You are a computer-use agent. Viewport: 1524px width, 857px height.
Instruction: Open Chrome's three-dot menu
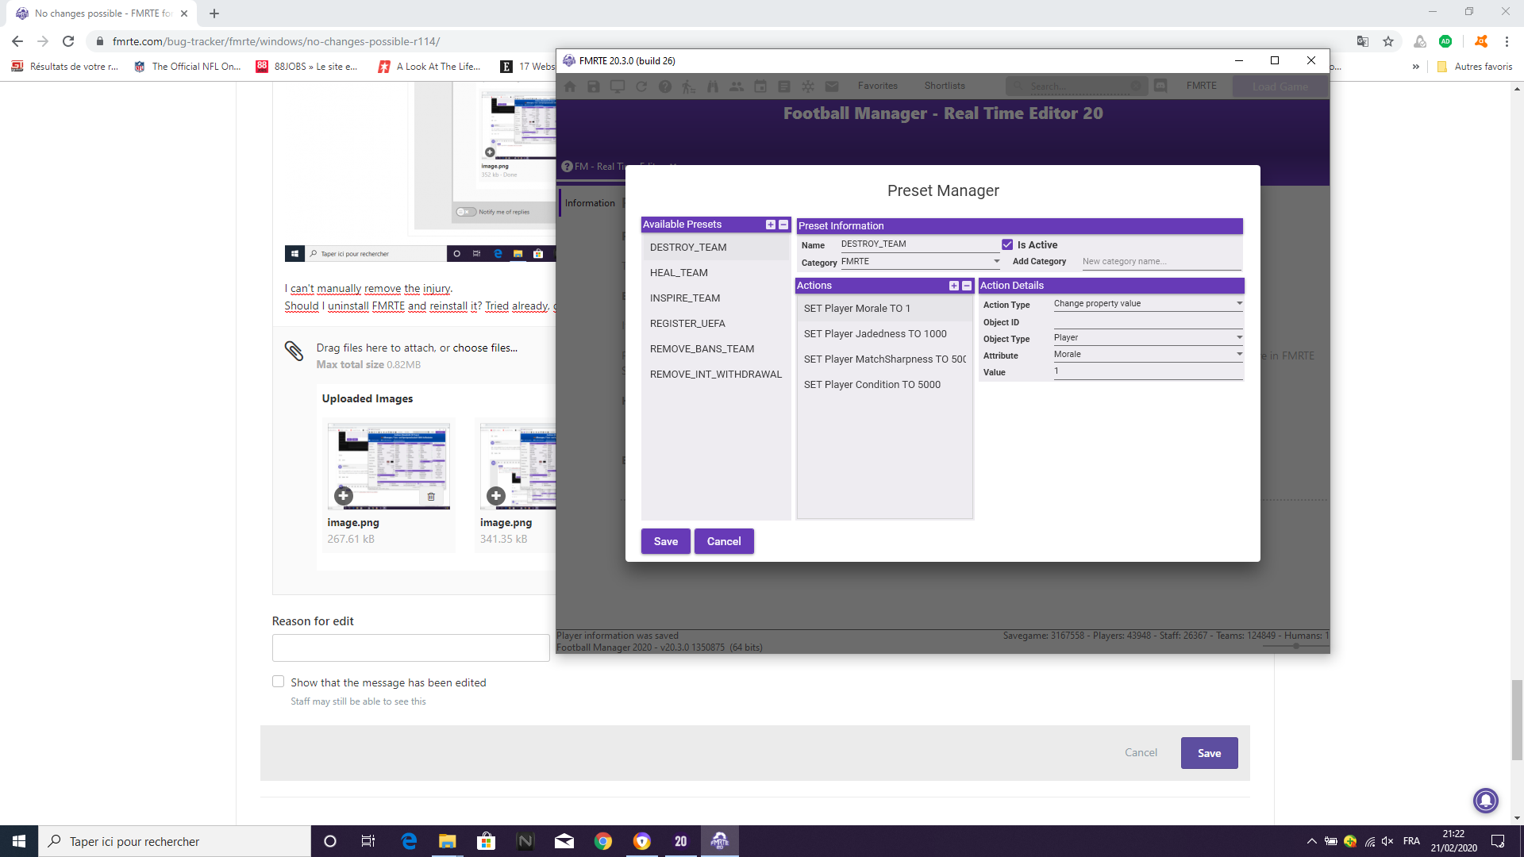pos(1507,41)
